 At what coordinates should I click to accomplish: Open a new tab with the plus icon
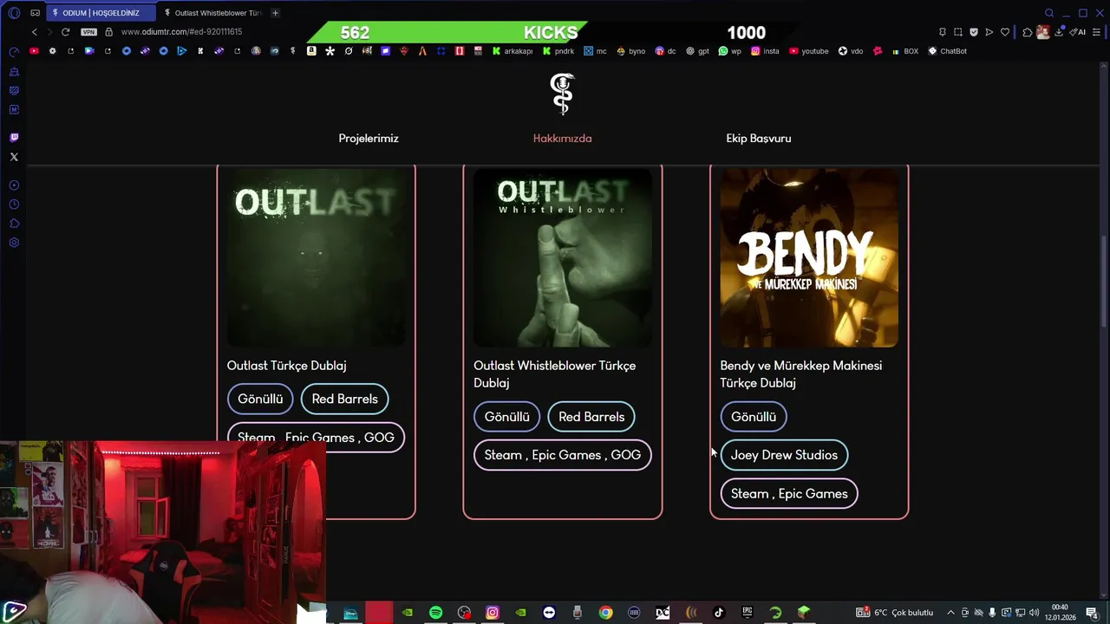click(x=275, y=13)
